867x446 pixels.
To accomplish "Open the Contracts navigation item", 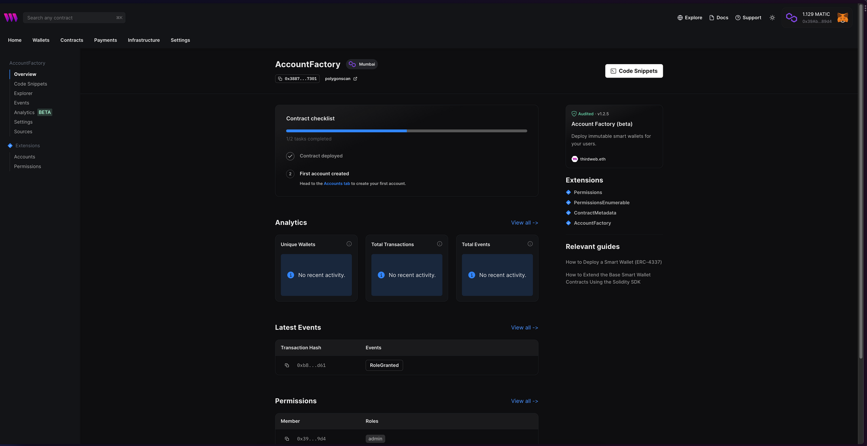I will click(72, 40).
